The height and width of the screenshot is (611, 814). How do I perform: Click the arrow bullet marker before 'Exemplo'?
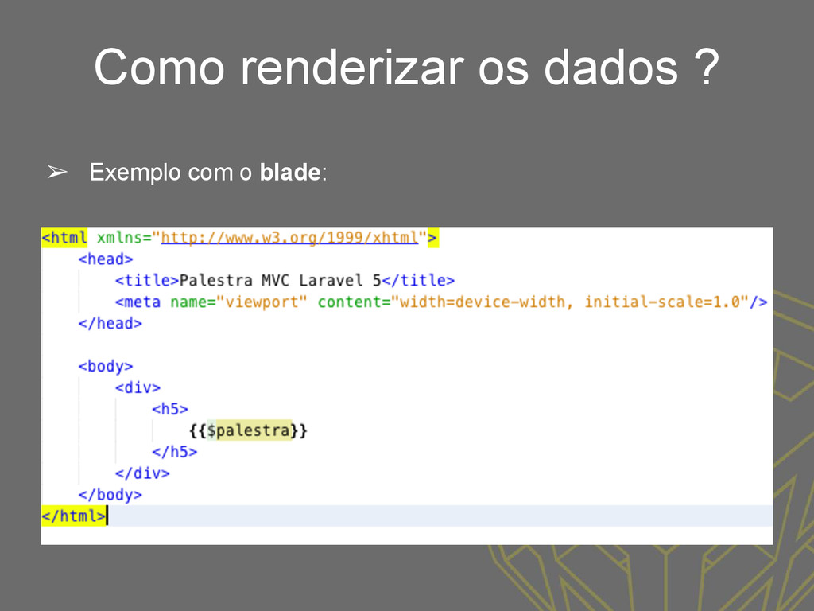57,172
